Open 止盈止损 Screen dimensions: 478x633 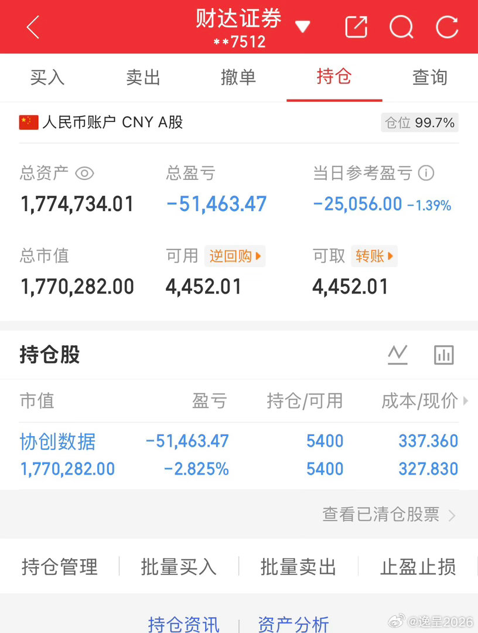pyautogui.click(x=418, y=566)
